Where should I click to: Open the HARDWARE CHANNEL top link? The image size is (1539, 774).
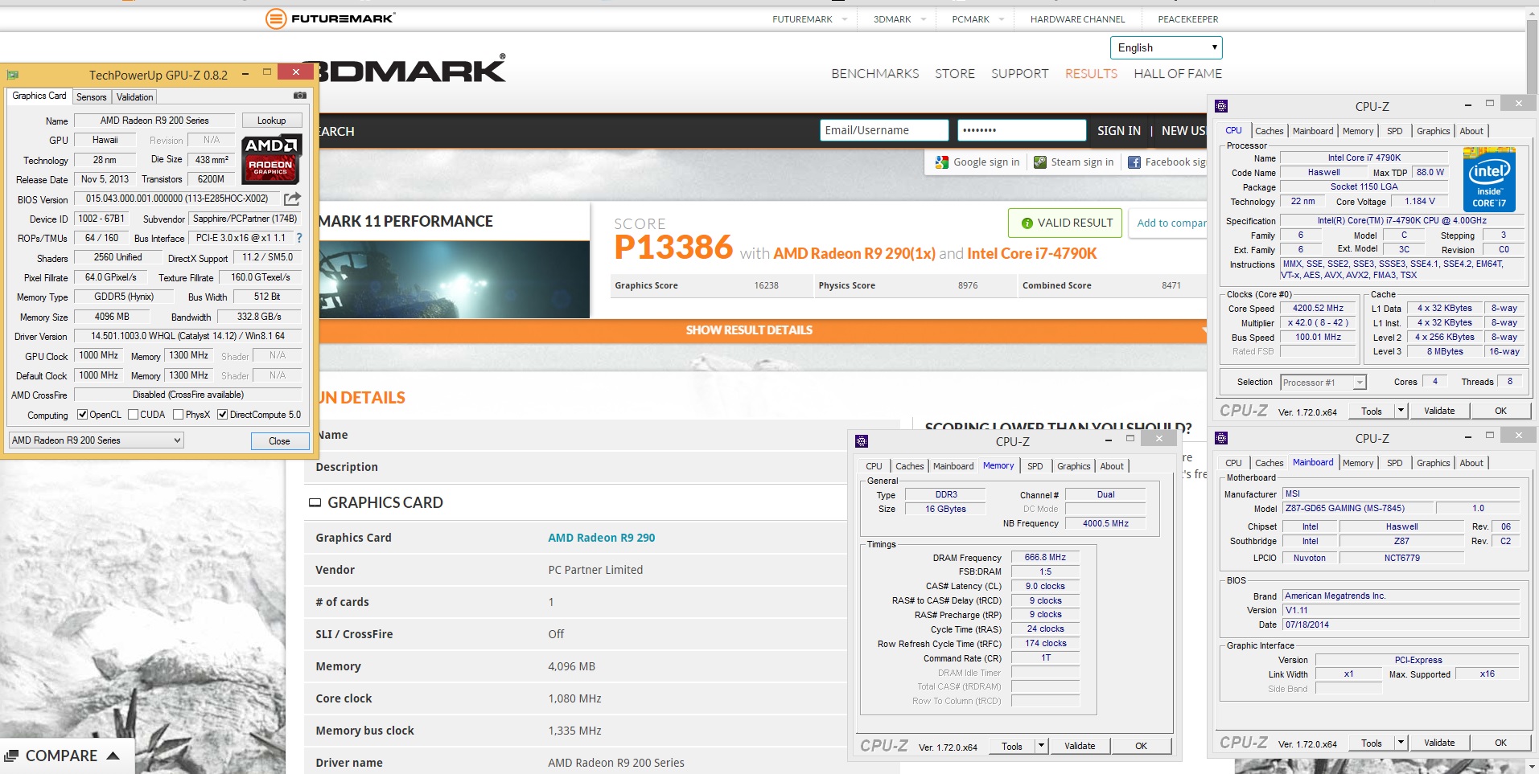point(1077,19)
